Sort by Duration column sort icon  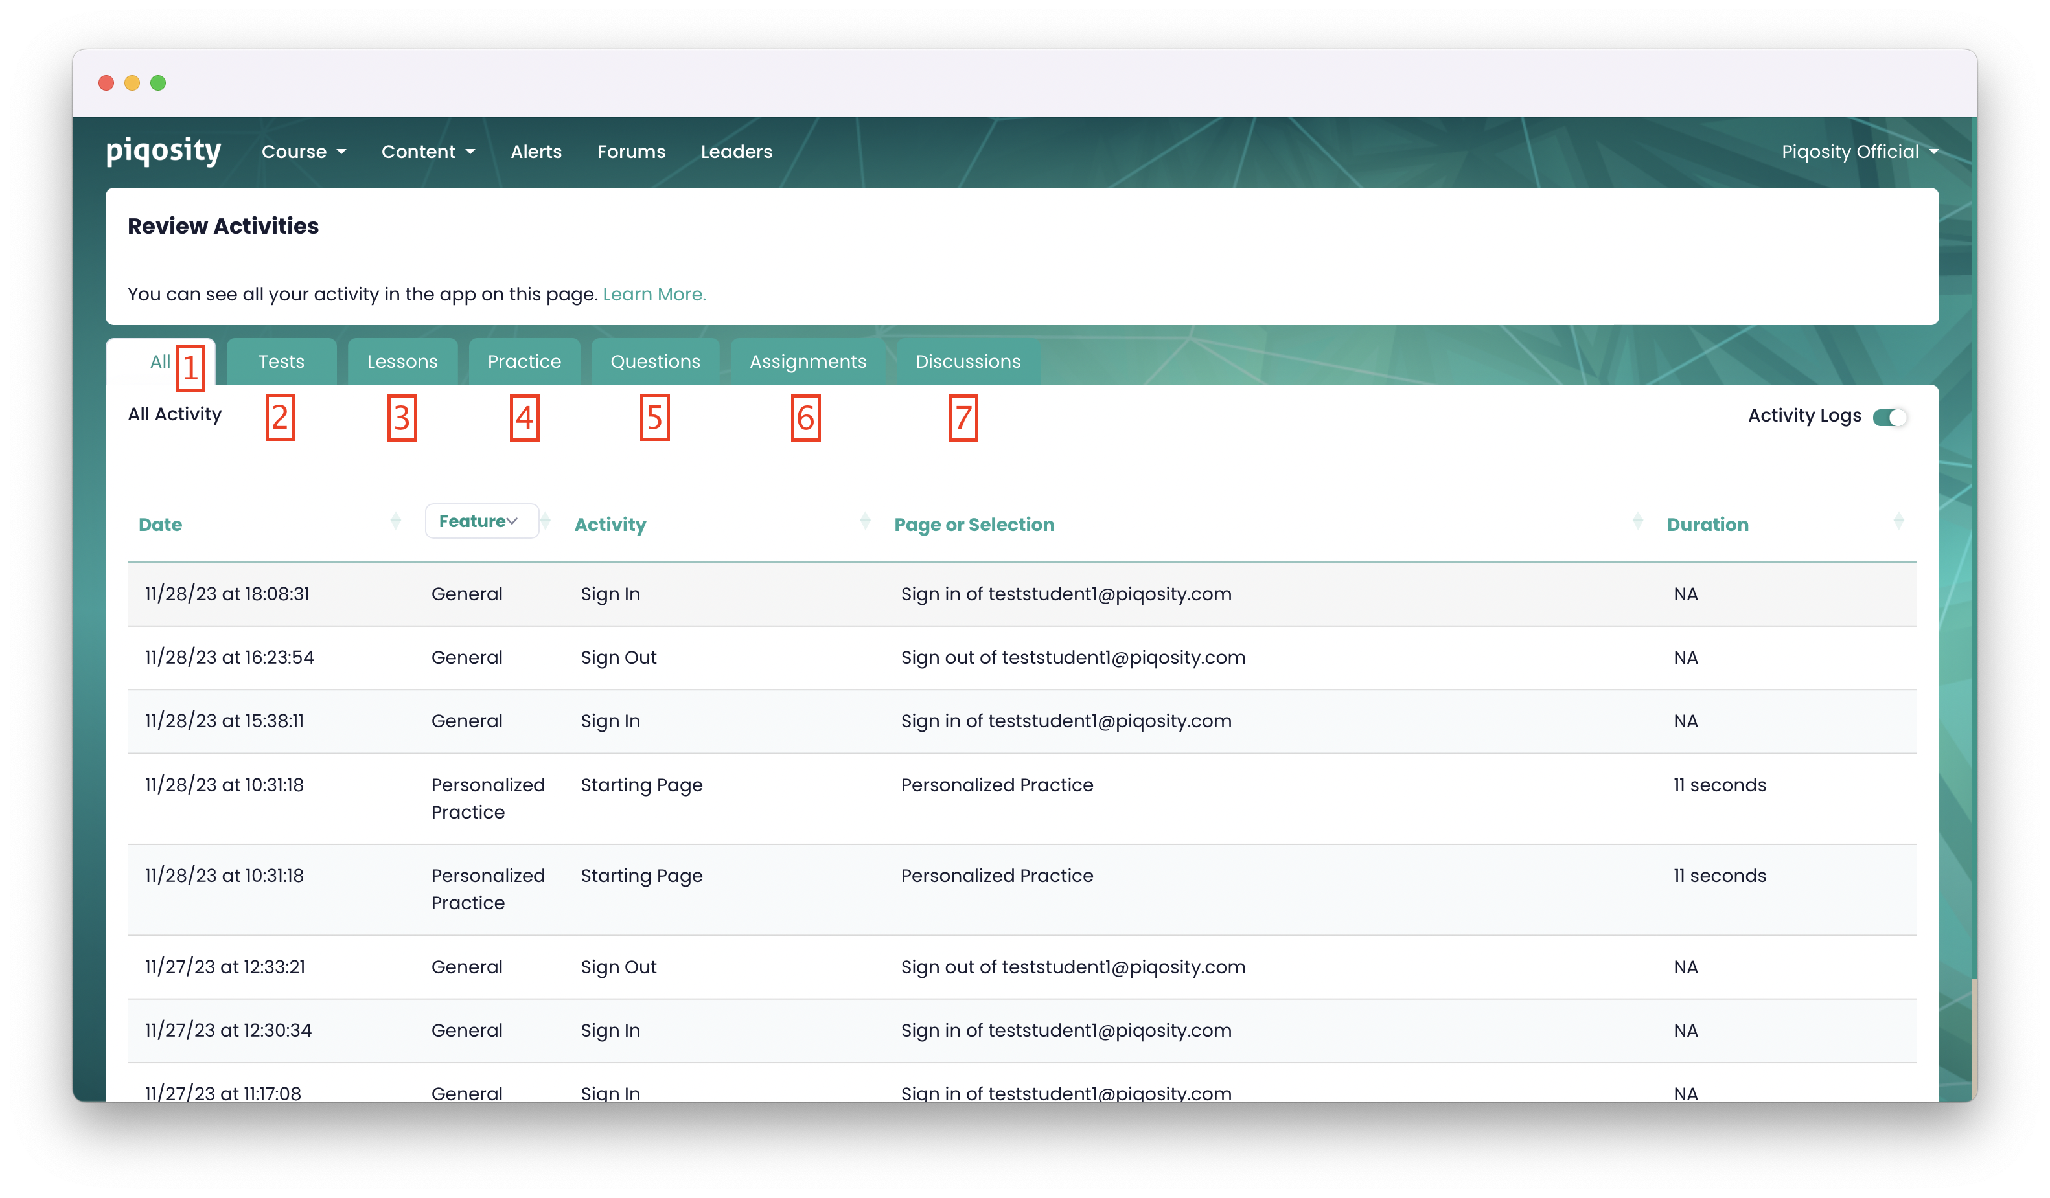1898,521
